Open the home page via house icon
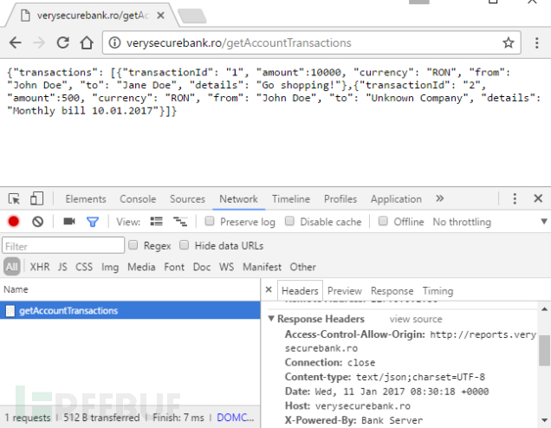This screenshot has height=428, width=551. pos(87,42)
